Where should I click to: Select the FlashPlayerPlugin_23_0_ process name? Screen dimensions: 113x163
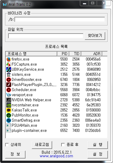tap(34, 85)
